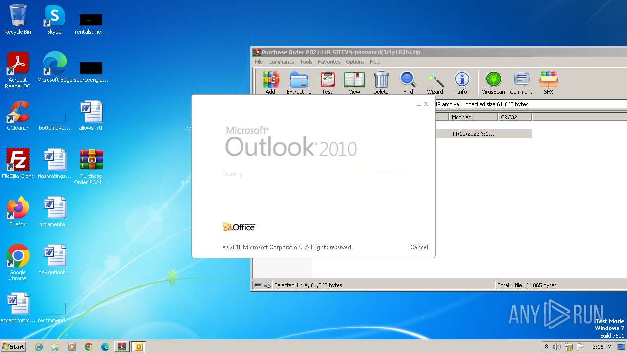The image size is (627, 353).
Task: Click the Delete icon in WinRAR
Action: point(381,82)
